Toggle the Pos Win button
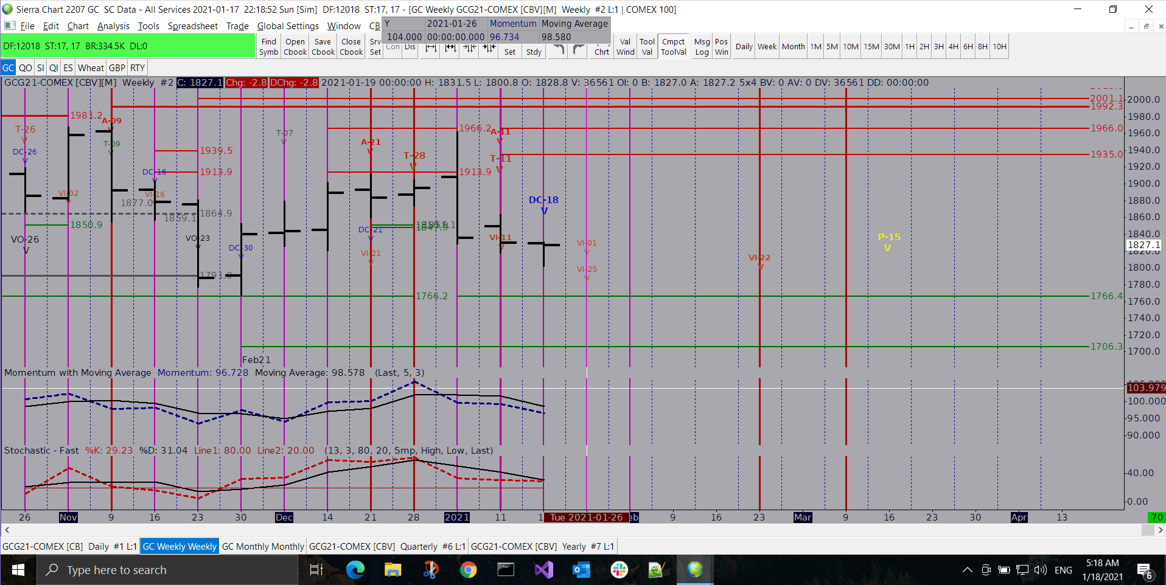1166x585 pixels. pos(722,47)
